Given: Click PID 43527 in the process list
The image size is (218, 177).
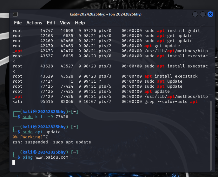Looking at the screenshot, I should 47,56.
